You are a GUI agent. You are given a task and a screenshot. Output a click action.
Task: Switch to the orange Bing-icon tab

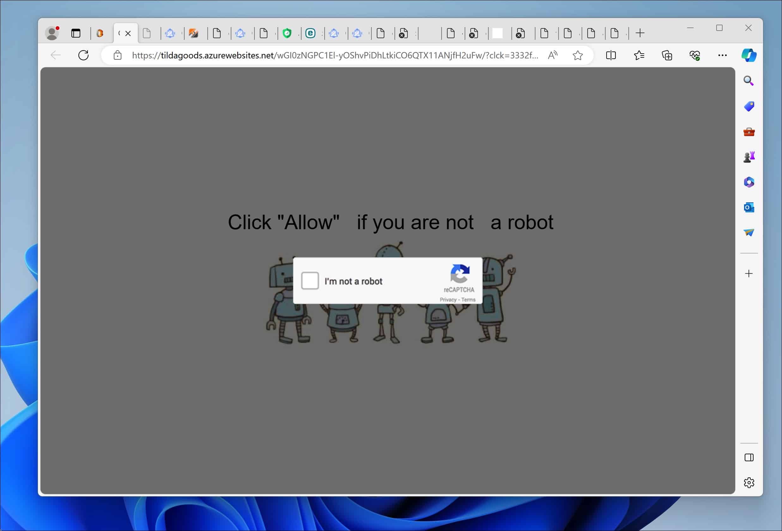100,33
